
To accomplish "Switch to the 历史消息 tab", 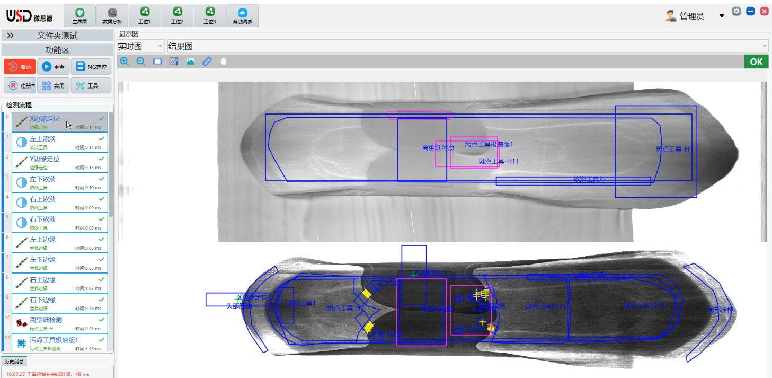I will [14, 361].
